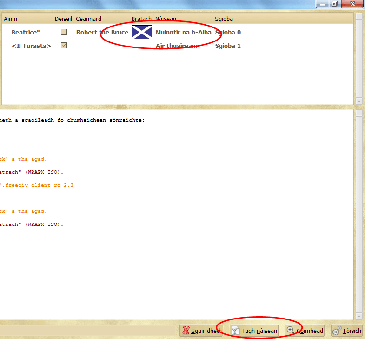Viewport: 365px width, 339px height.
Task: Click the Ceannard column header
Action: click(x=88, y=19)
